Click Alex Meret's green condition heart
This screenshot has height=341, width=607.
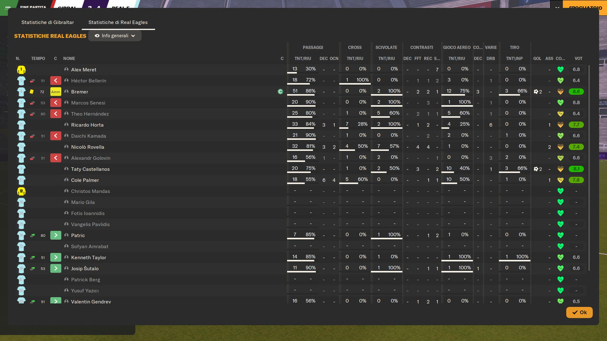click(560, 70)
